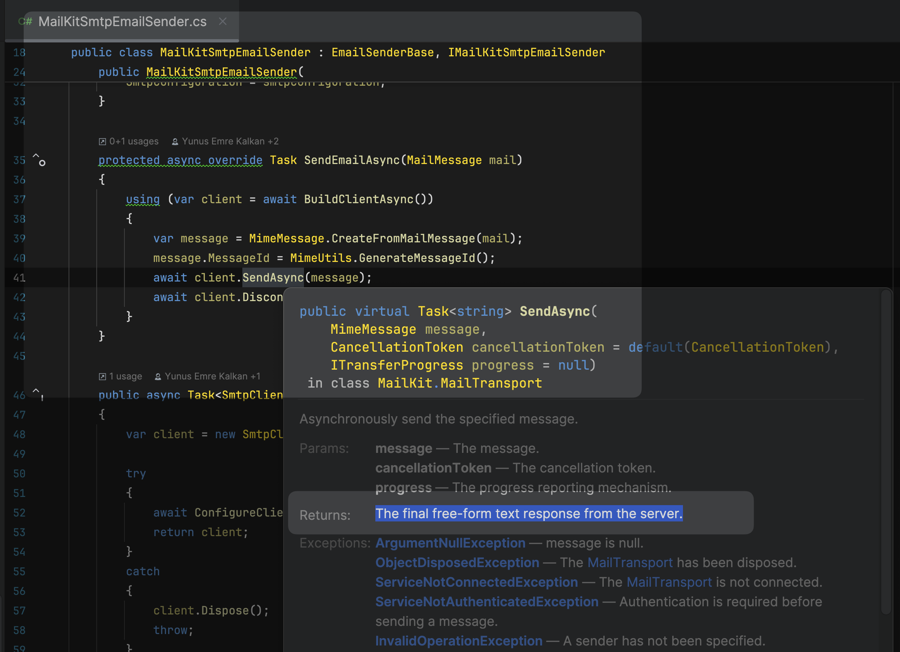Click the usages icon beside '1 usage'

[x=102, y=377]
